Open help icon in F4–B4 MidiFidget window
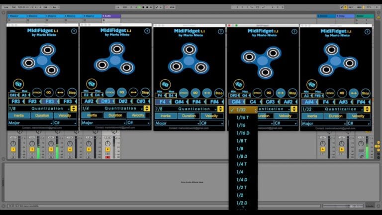Viewport: 382px width, 215px height. (x=221, y=31)
